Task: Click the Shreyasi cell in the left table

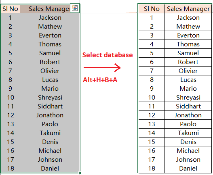Action: 50,98
